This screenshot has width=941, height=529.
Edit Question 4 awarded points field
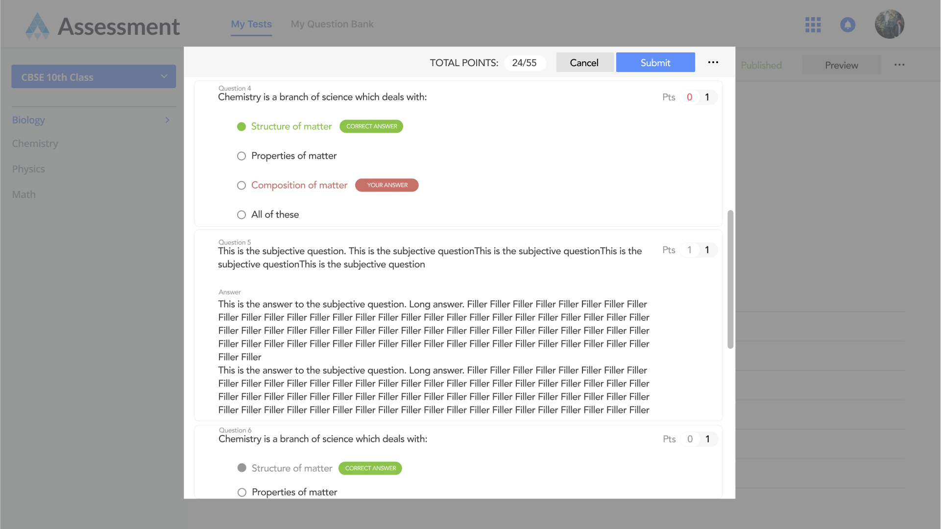(689, 97)
